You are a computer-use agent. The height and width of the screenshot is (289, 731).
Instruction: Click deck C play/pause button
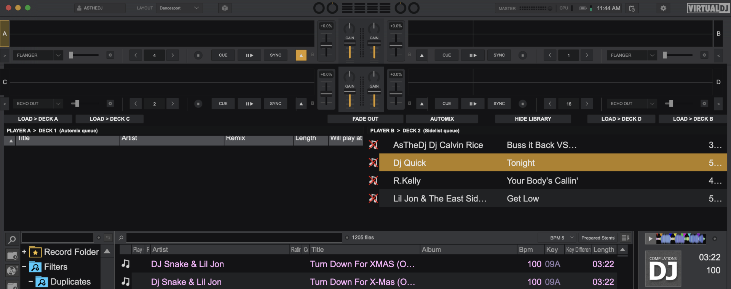(249, 104)
